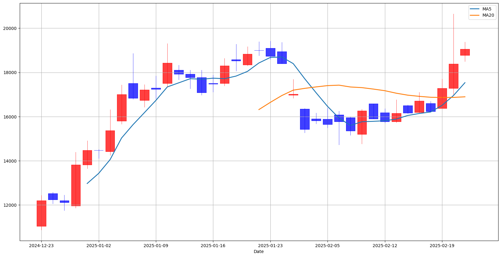Click the 2025-02-12 date tick label
The height and width of the screenshot is (257, 501).
[x=385, y=246]
